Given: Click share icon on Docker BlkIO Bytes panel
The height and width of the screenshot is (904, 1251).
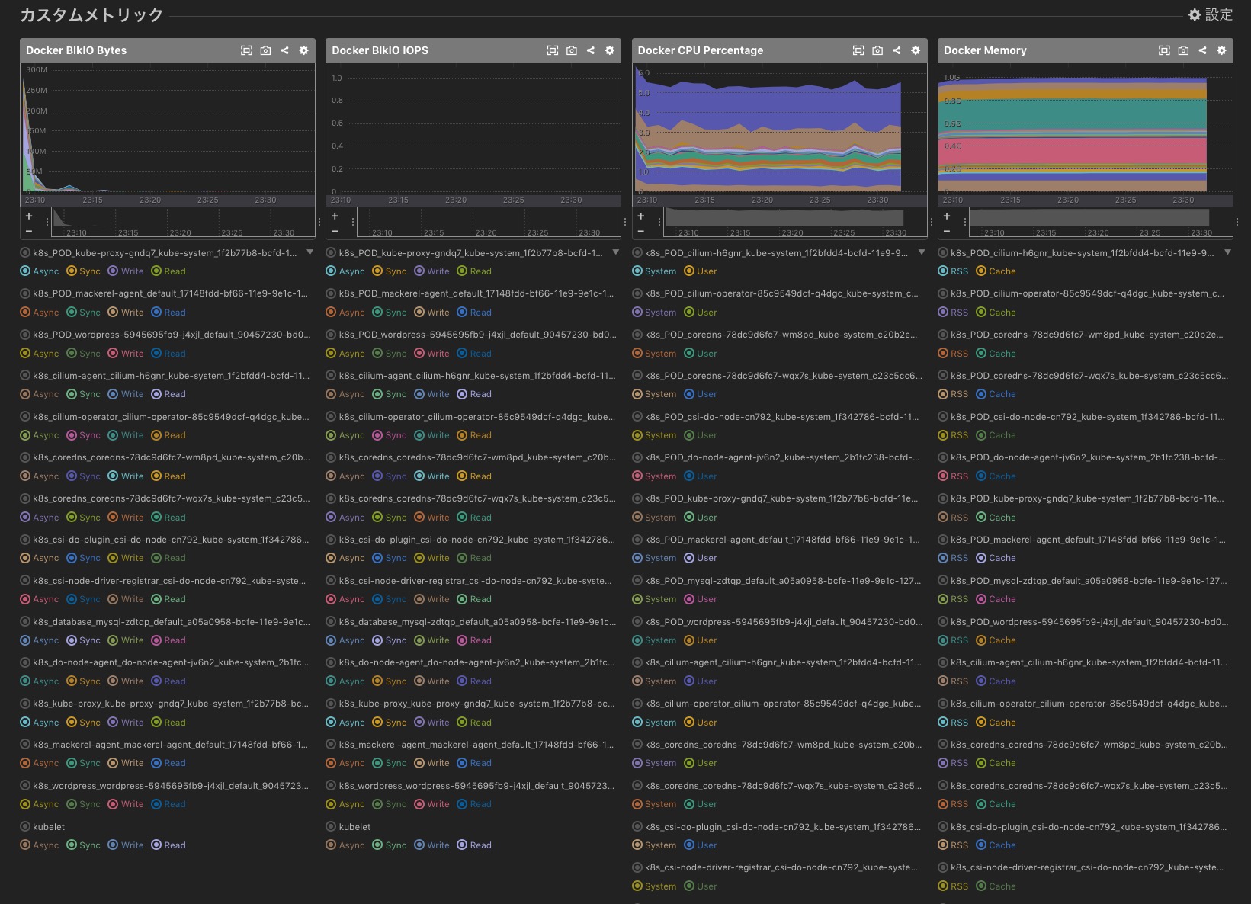Looking at the screenshot, I should (284, 50).
